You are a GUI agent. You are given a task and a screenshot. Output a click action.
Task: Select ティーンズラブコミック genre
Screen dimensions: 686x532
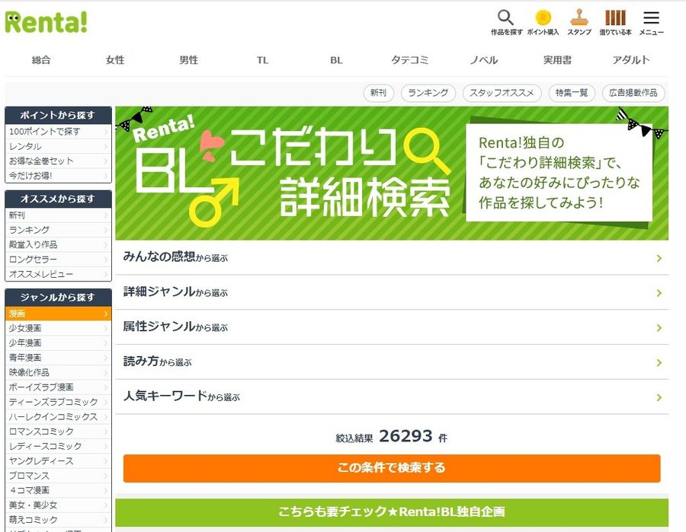(x=58, y=402)
